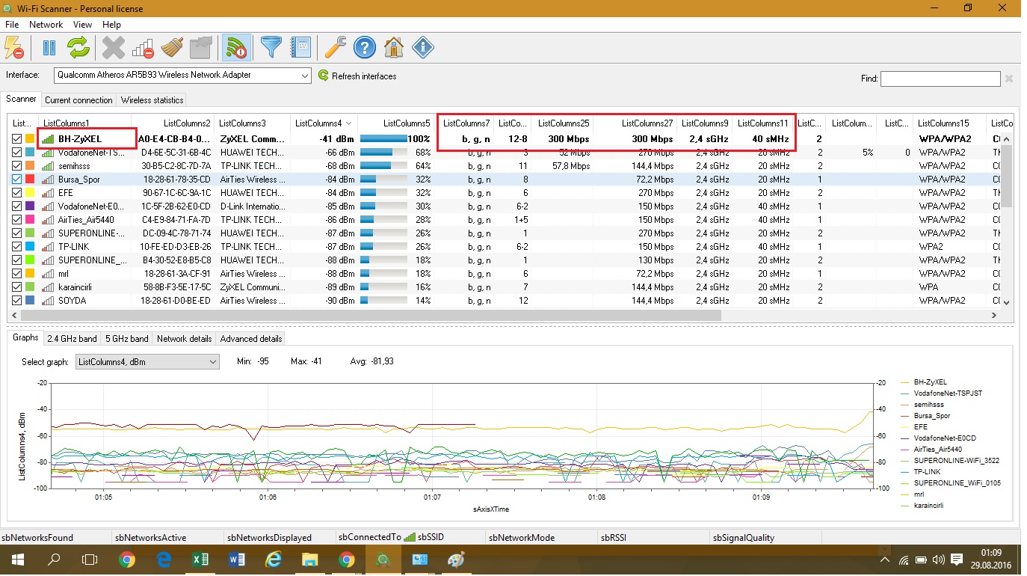The width and height of the screenshot is (1027, 576).
Task: Clear the Find box with the gray X
Action: pyautogui.click(x=1009, y=79)
